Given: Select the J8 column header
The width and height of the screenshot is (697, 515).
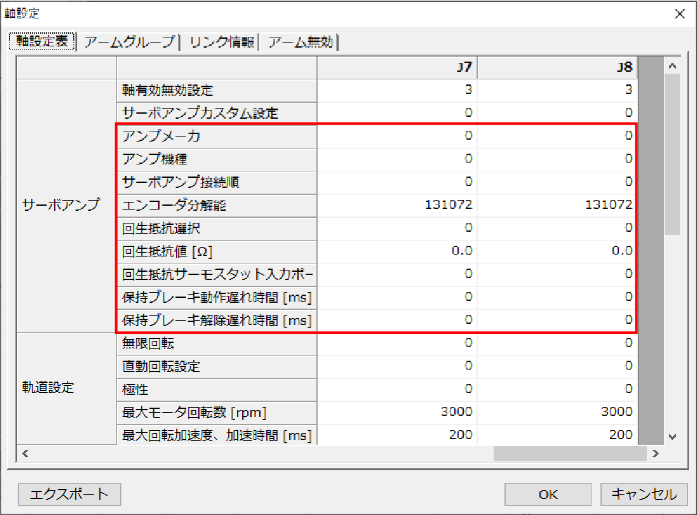Looking at the screenshot, I should [557, 67].
